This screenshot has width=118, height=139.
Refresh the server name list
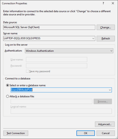pos(106,38)
